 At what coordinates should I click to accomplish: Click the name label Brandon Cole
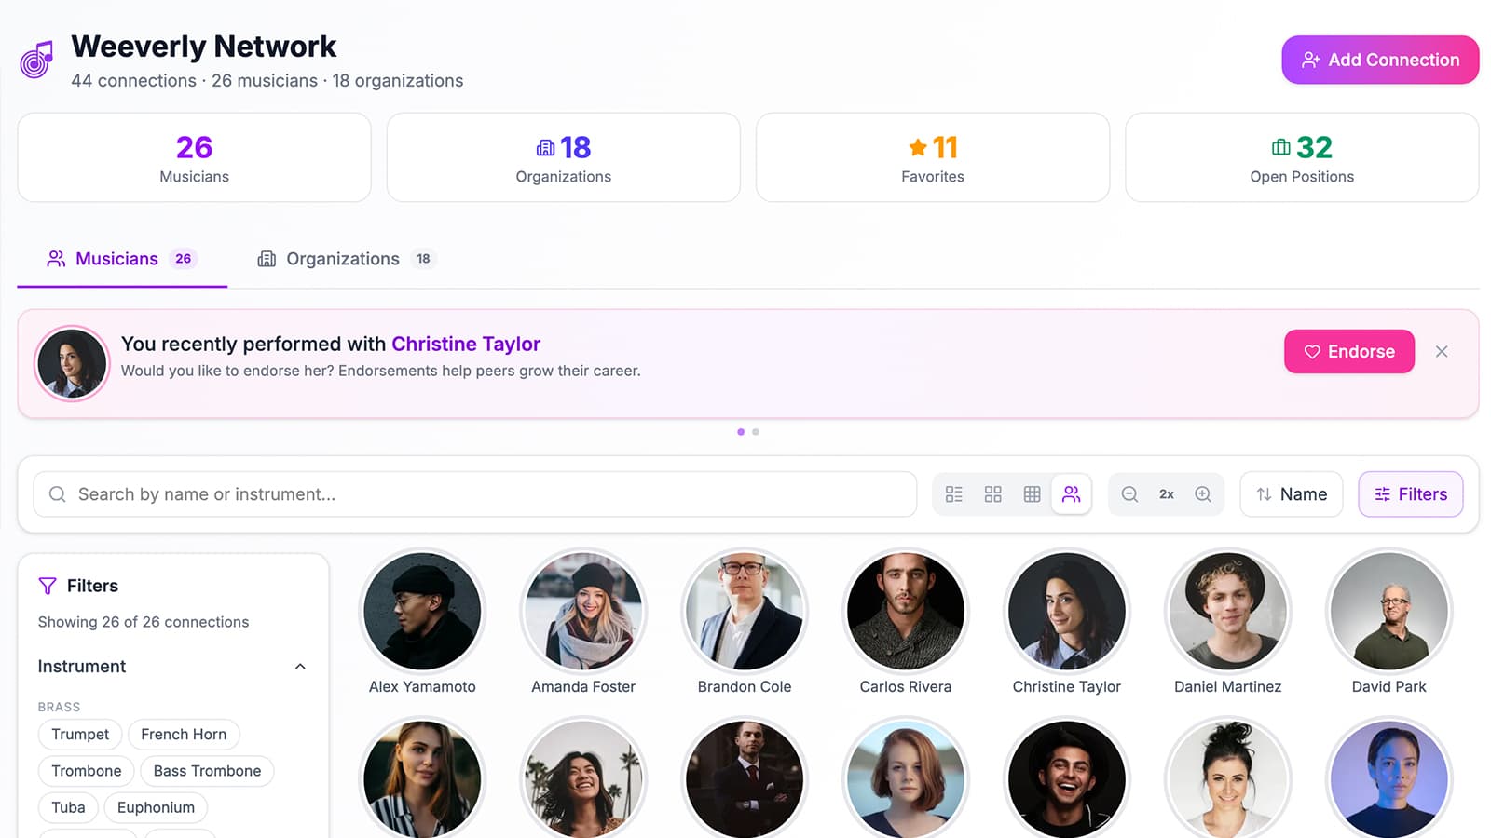point(745,687)
